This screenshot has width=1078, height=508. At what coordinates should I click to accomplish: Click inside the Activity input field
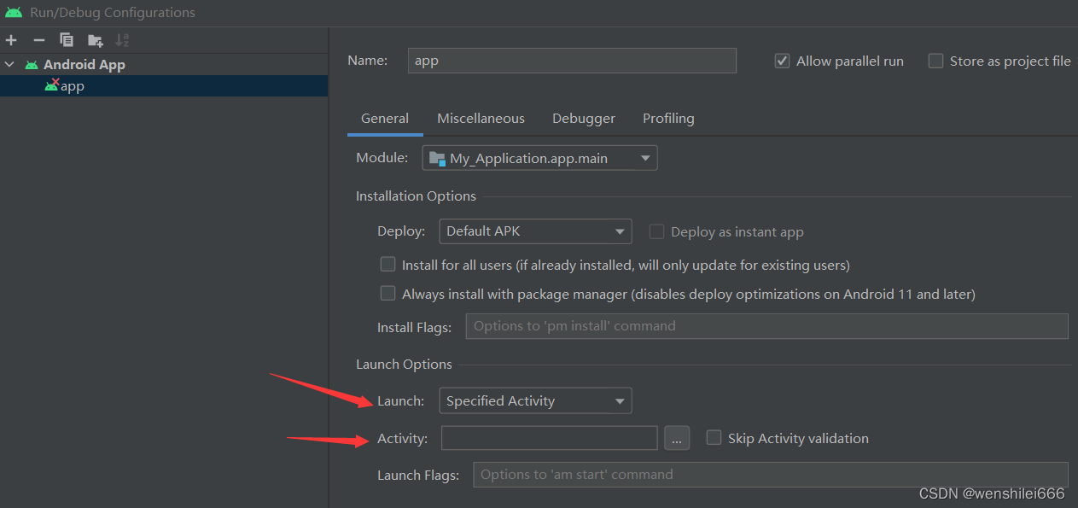(549, 437)
